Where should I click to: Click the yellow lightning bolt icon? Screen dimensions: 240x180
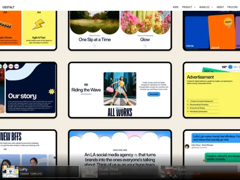[38, 24]
